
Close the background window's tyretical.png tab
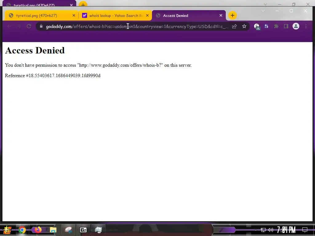pyautogui.click(x=71, y=5)
